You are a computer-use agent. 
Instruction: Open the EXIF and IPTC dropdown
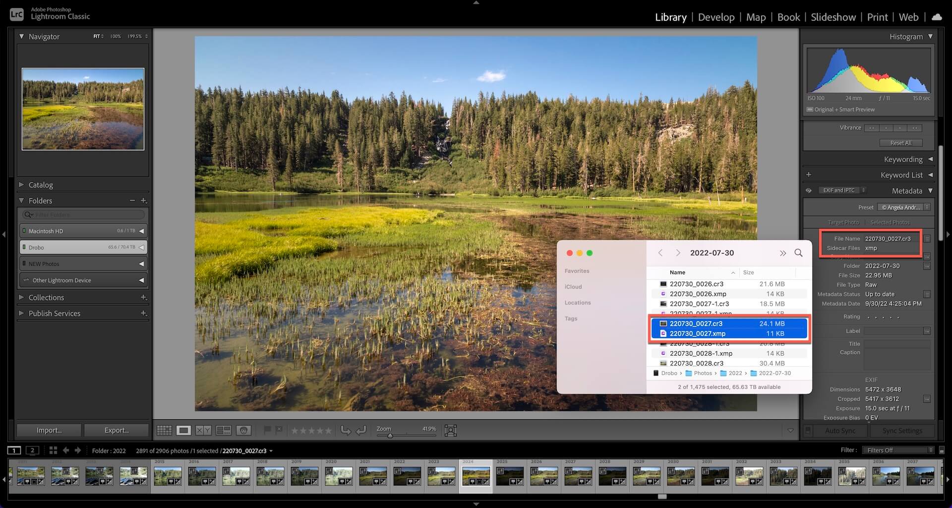(x=842, y=190)
